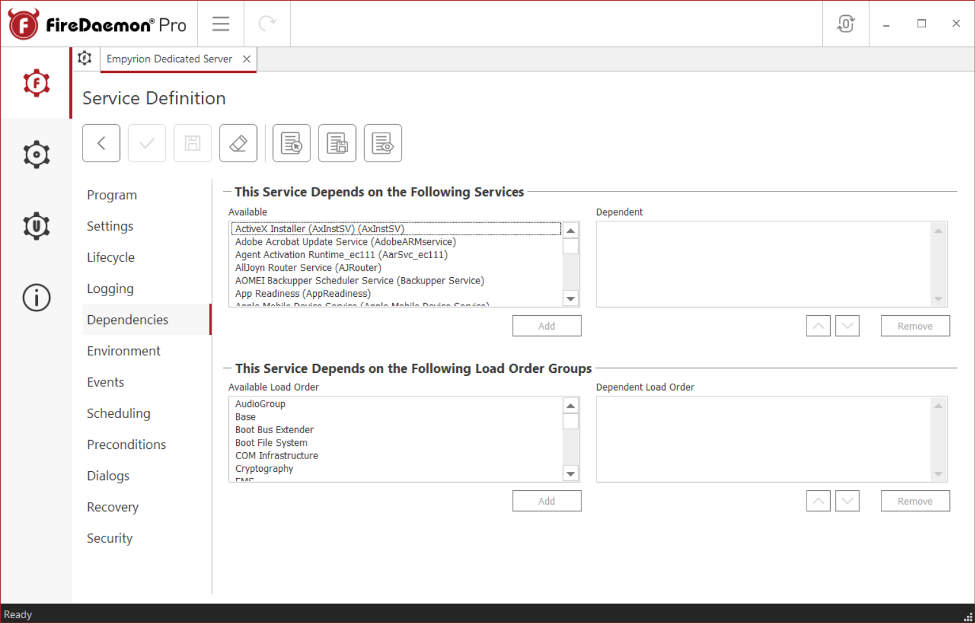Select Adobe Acrobat Update Service entry
The image size is (976, 624).
(x=396, y=242)
